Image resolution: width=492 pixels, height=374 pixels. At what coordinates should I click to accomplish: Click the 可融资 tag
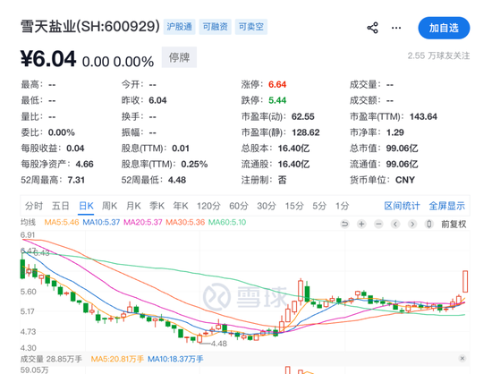[x=216, y=27]
